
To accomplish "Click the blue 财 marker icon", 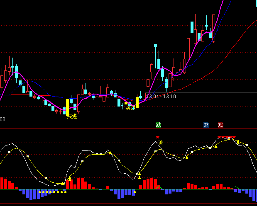I will (206, 125).
